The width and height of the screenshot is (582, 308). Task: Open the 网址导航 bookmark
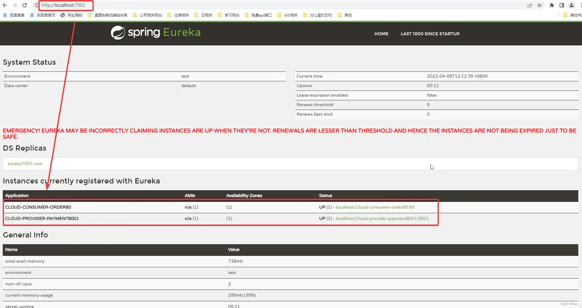tap(72, 15)
